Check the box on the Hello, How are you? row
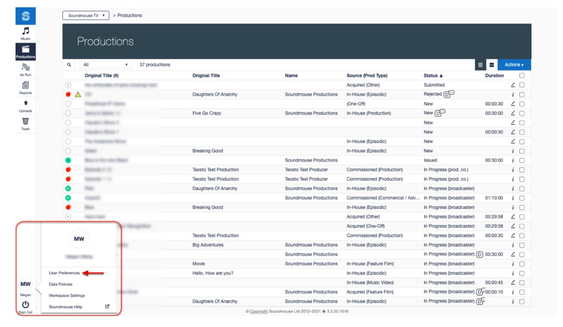Screen dimensions: 563x327 pyautogui.click(x=522, y=273)
